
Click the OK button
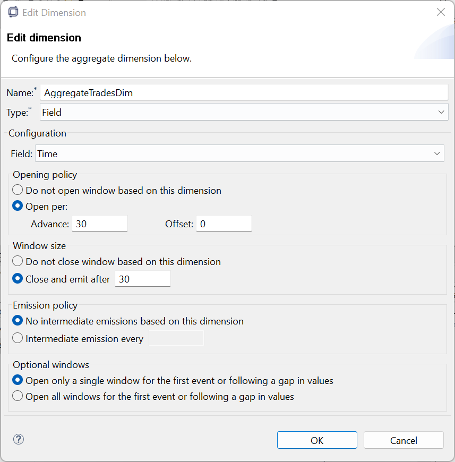pyautogui.click(x=317, y=440)
